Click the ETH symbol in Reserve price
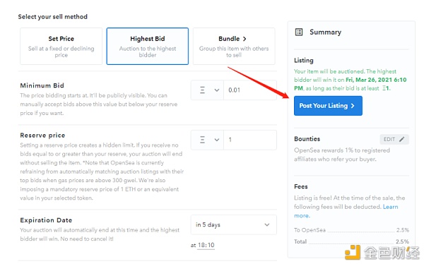Image resolution: width=424 pixels, height=264 pixels. click(202, 140)
